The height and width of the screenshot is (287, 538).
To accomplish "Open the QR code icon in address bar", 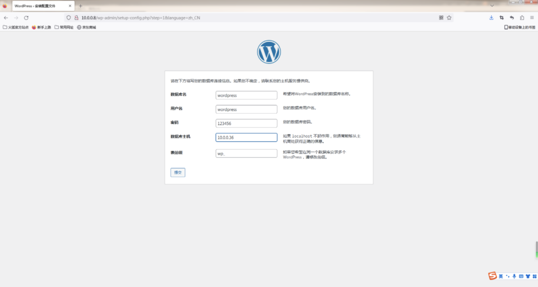I will click(x=441, y=17).
